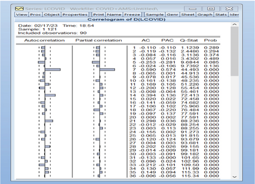This screenshot has height=184, width=255.
Task: Print the correlogram output
Action: [98, 15]
